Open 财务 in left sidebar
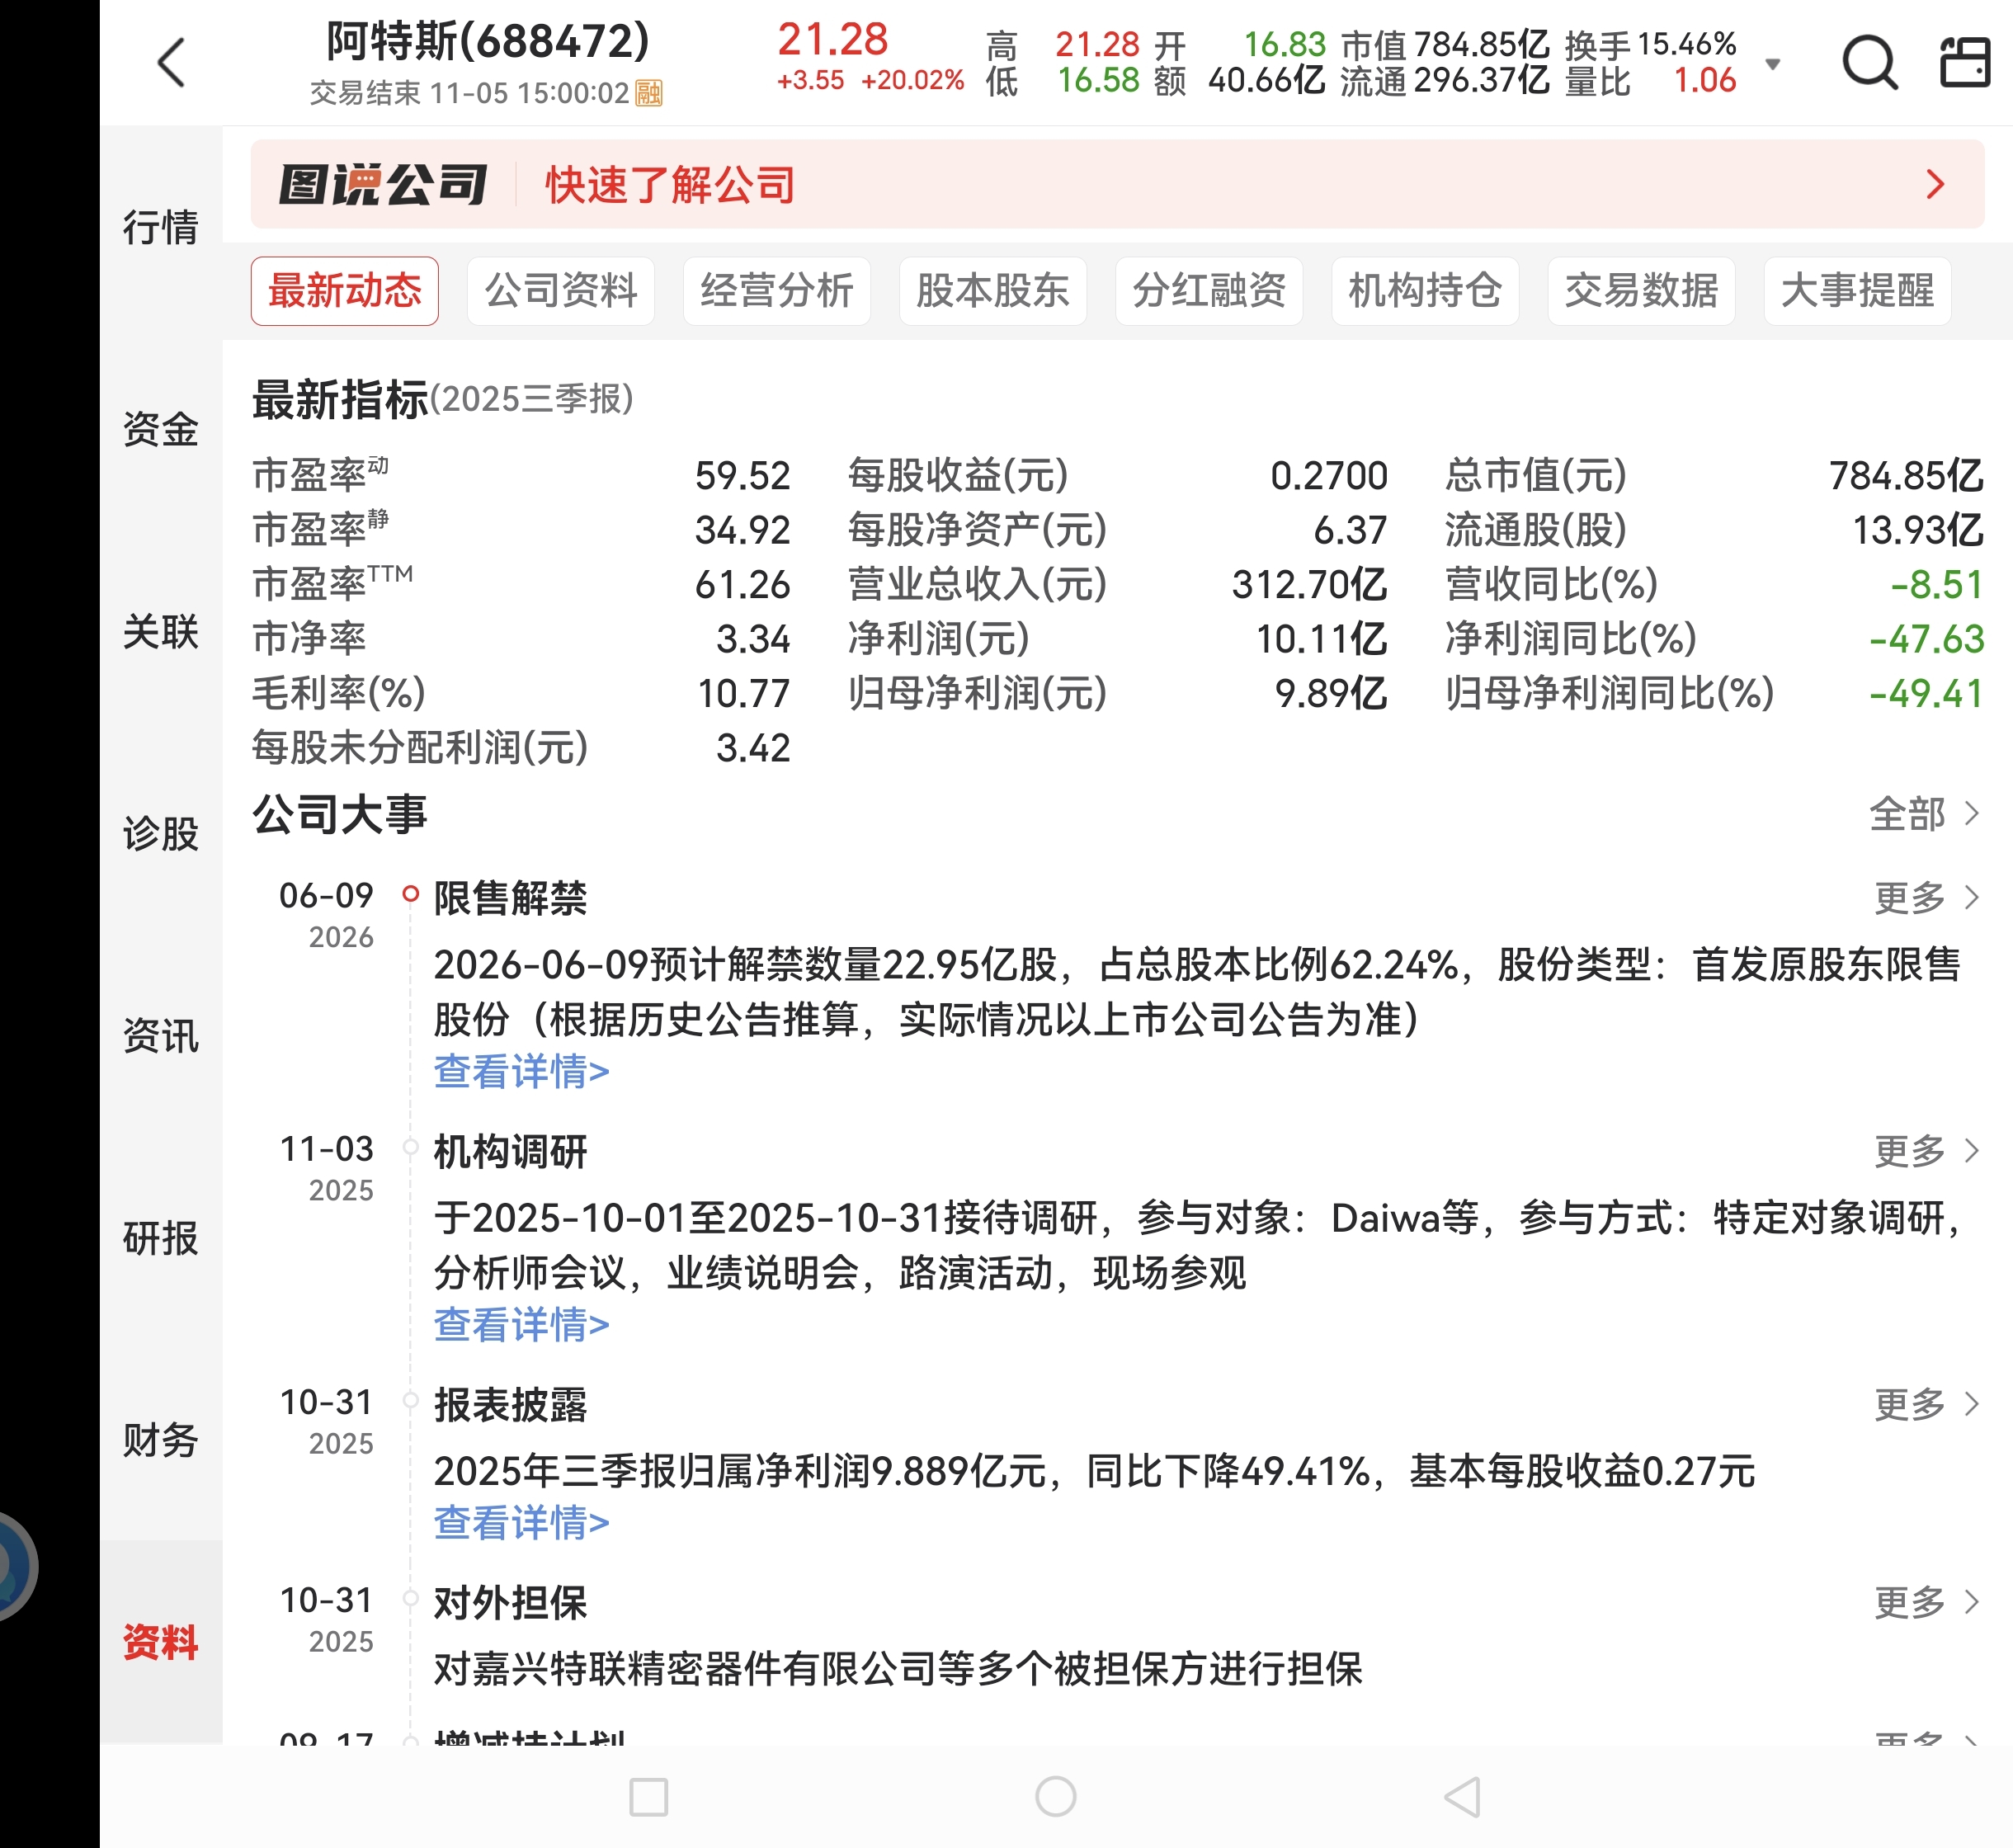The width and height of the screenshot is (2013, 1848). tap(160, 1440)
